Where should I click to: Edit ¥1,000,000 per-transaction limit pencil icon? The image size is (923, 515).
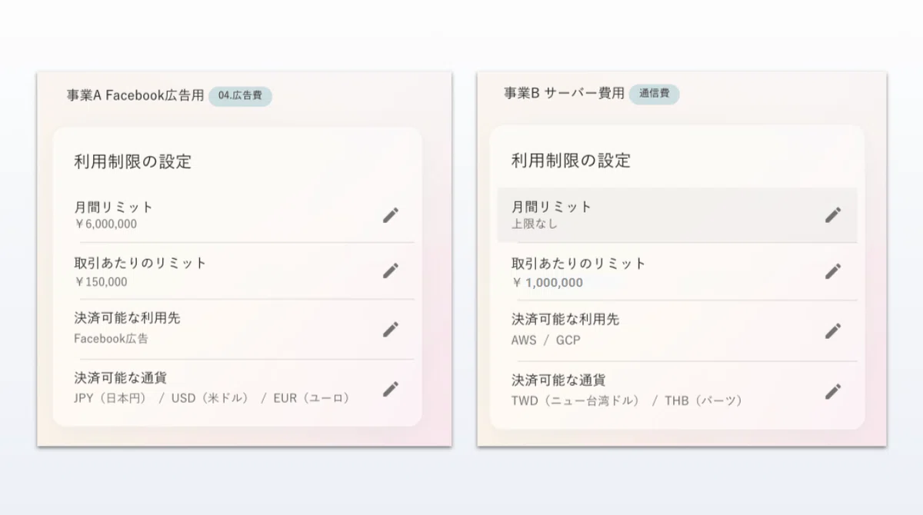(x=833, y=271)
